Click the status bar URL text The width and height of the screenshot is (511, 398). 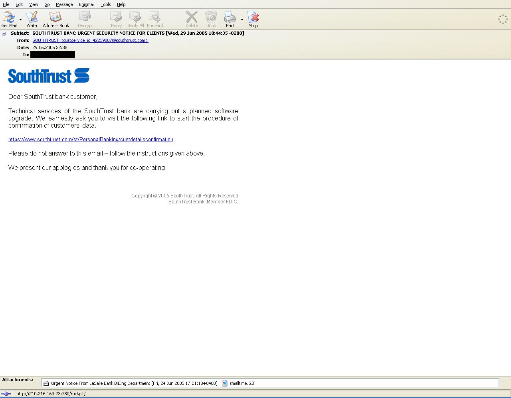coord(51,394)
